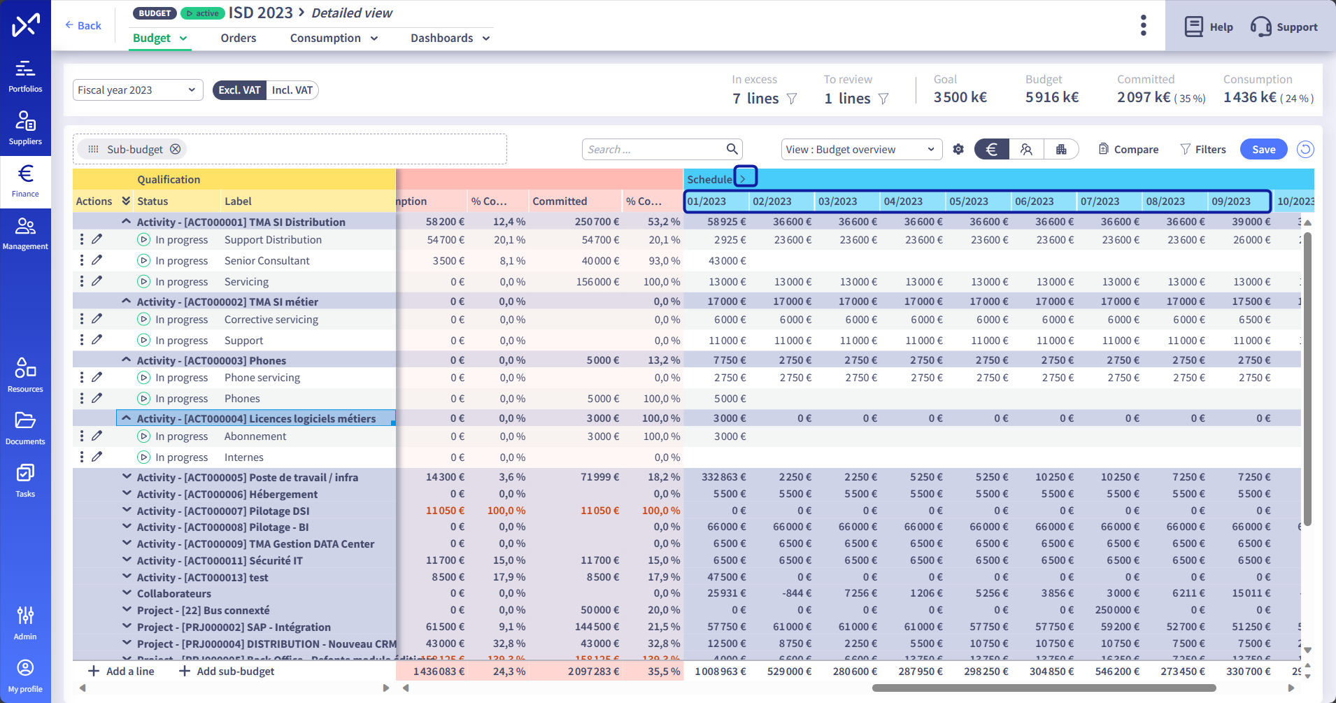Open the Admin sidebar section
Image resolution: width=1336 pixels, height=703 pixels.
(x=25, y=623)
